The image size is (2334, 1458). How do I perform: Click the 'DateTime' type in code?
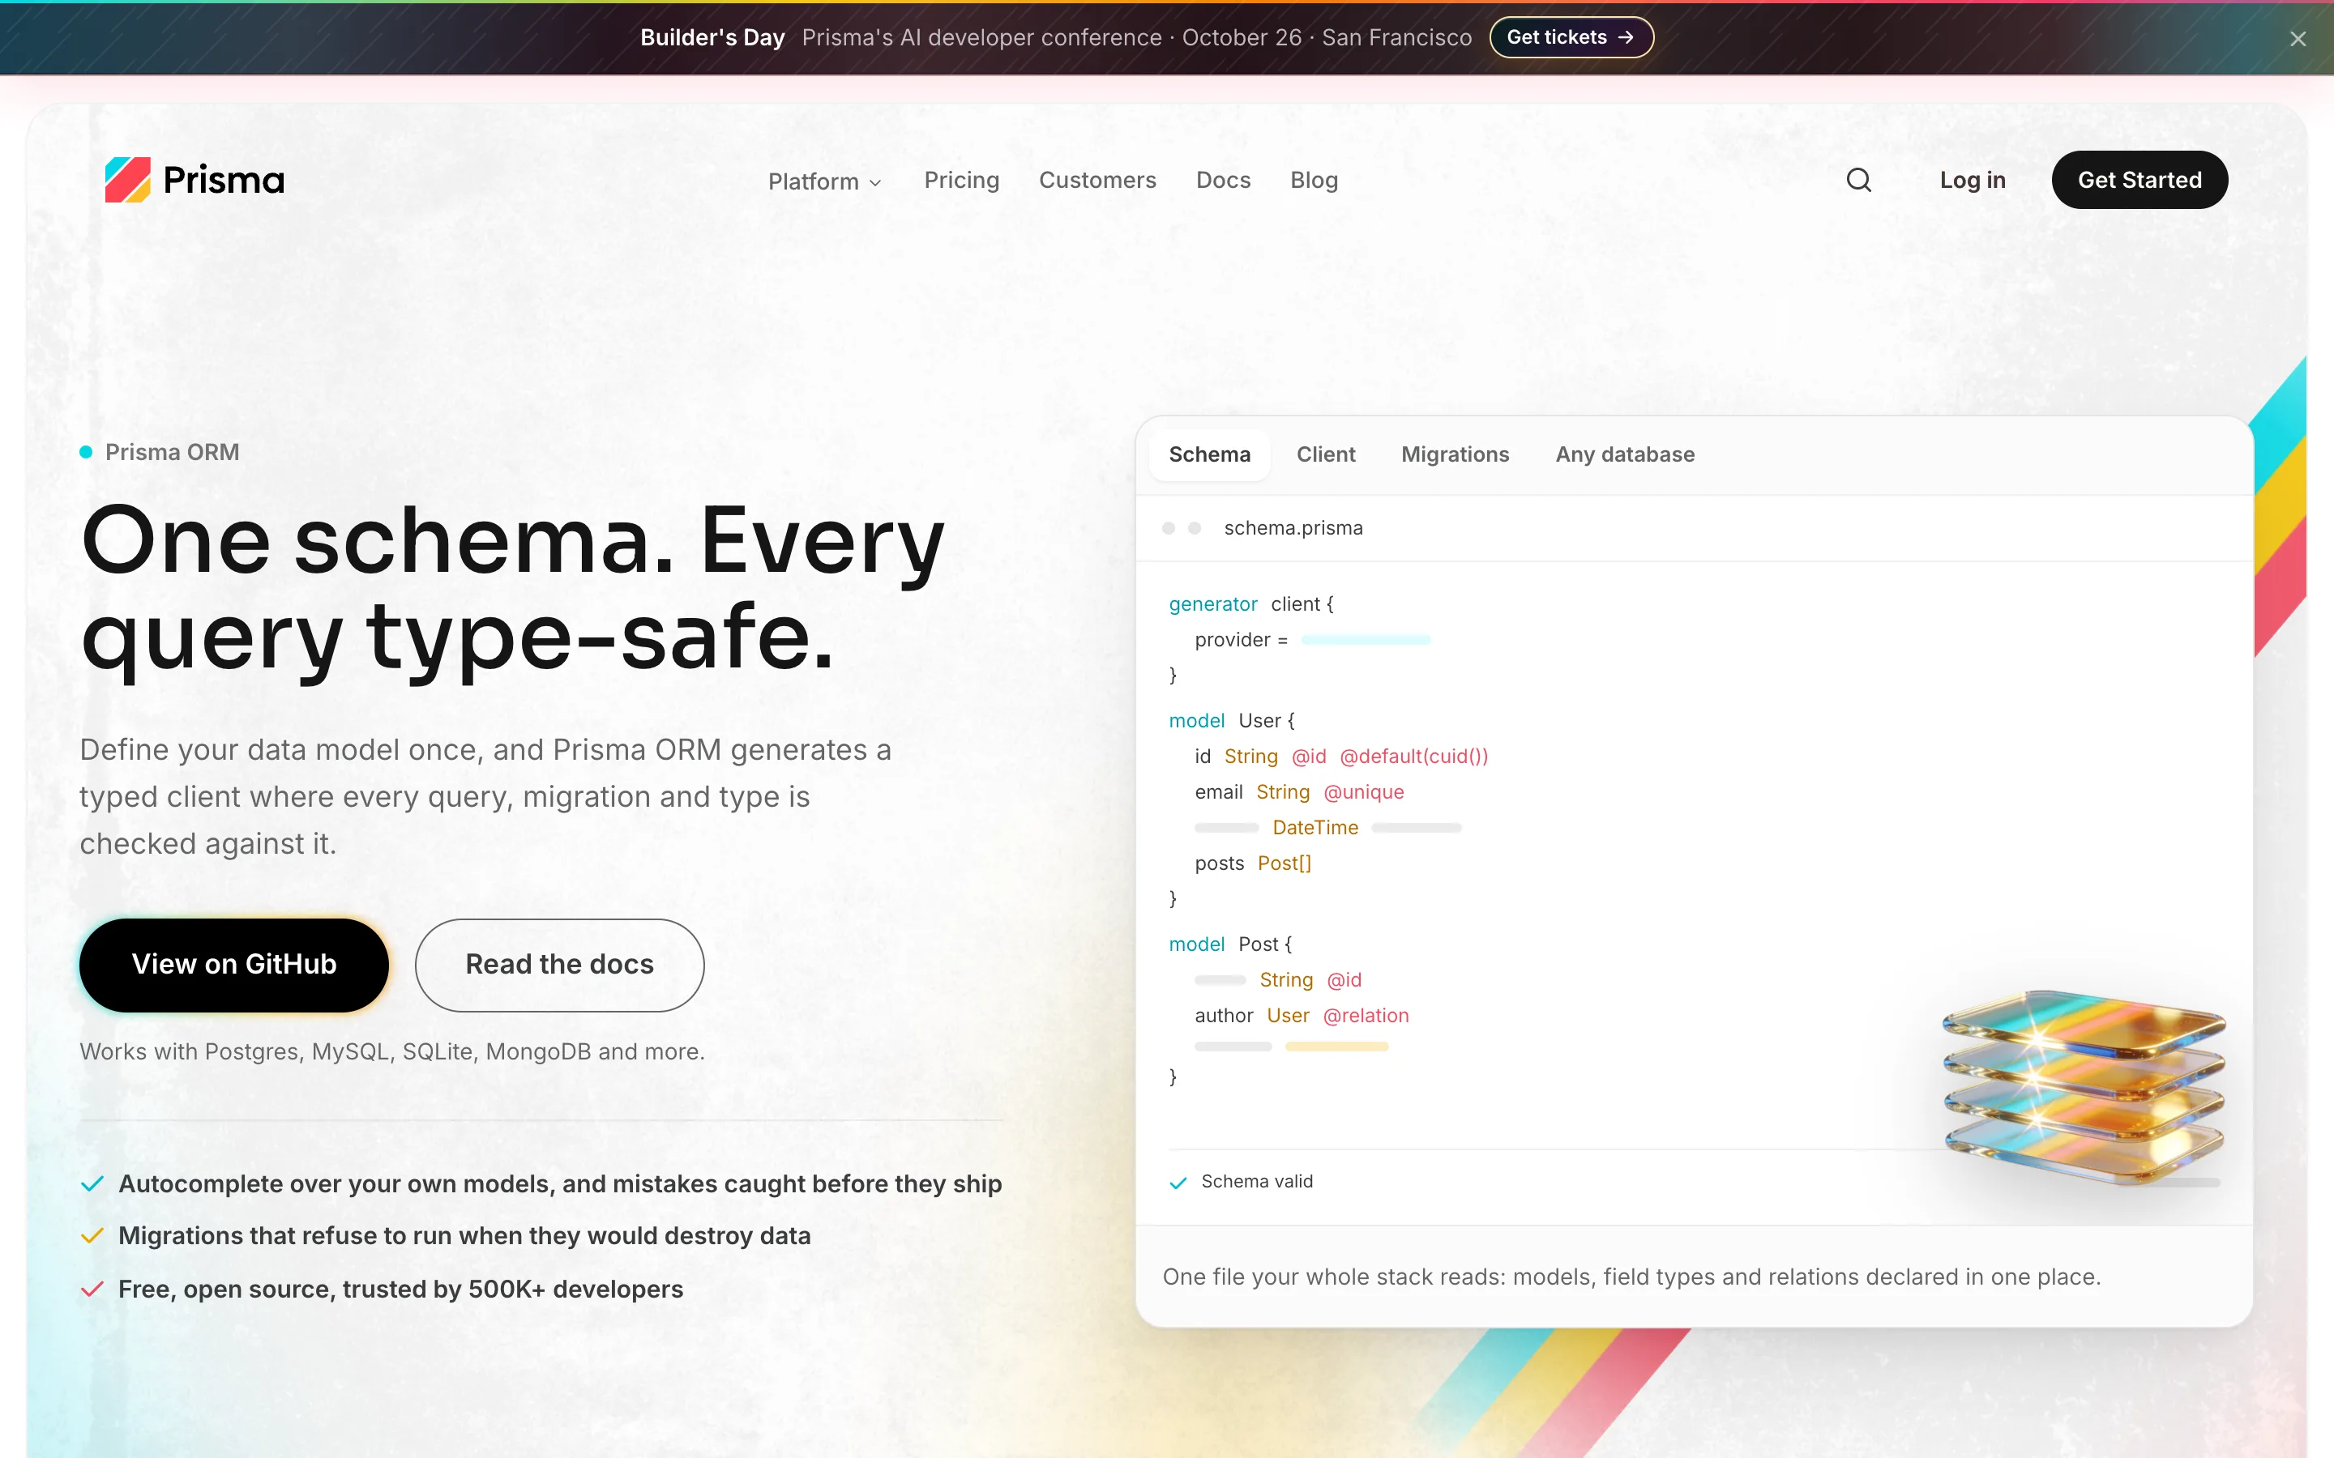1314,827
